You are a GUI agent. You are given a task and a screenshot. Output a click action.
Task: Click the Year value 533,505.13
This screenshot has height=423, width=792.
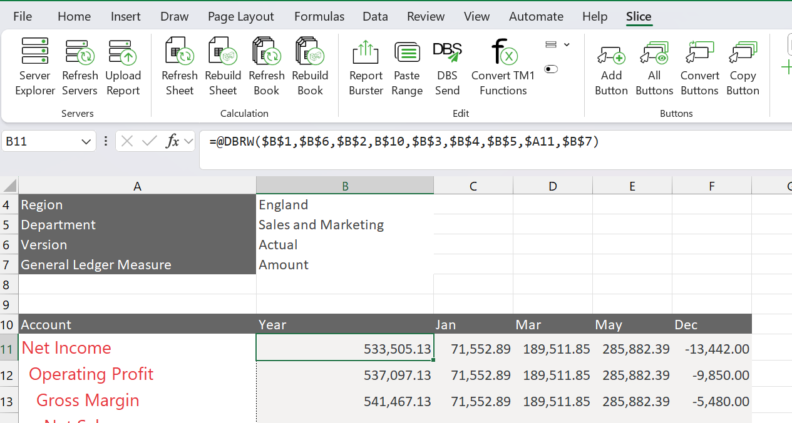[x=345, y=348]
